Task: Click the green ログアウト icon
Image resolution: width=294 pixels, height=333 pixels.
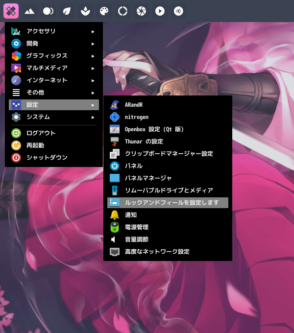Action: (16, 133)
